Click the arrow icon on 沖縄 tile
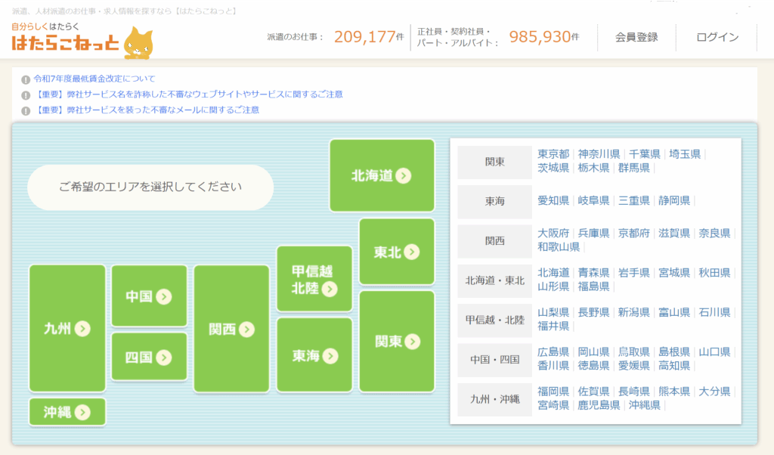This screenshot has height=455, width=774. click(82, 412)
